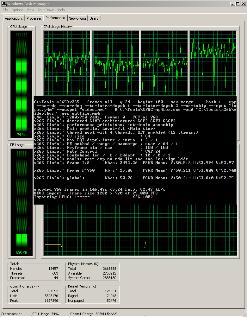Viewport: 247px width, 317px height.
Task: Open the File menu
Action: pos(5,10)
